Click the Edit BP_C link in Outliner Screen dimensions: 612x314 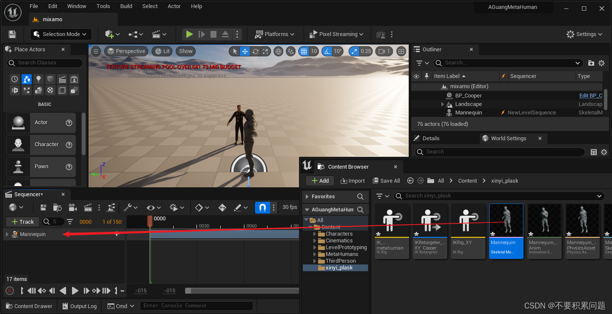point(590,96)
